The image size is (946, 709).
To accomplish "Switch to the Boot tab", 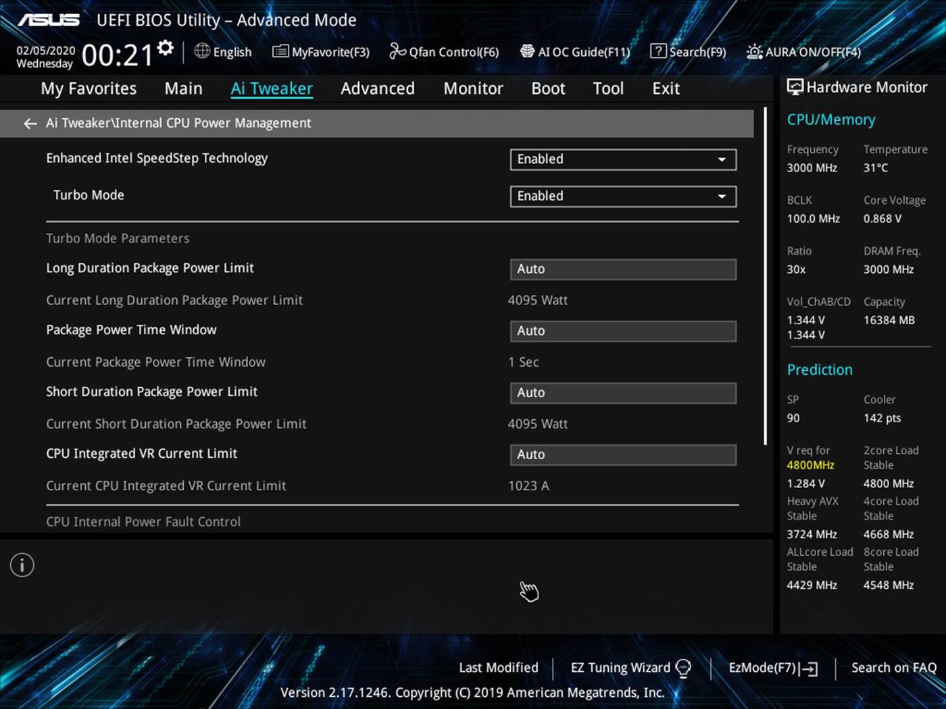I will pos(547,88).
